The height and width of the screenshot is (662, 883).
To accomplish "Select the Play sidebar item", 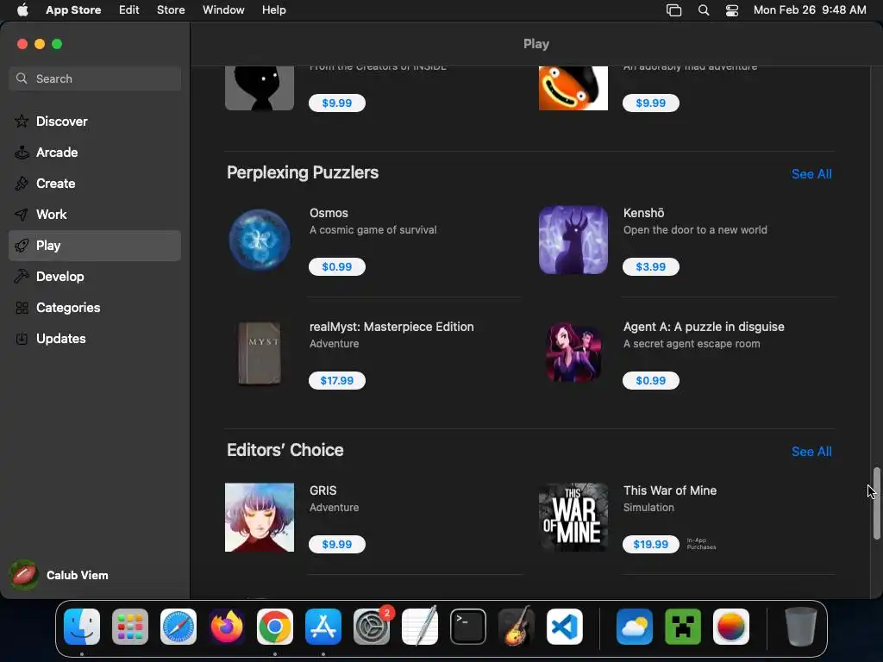I will pos(95,246).
